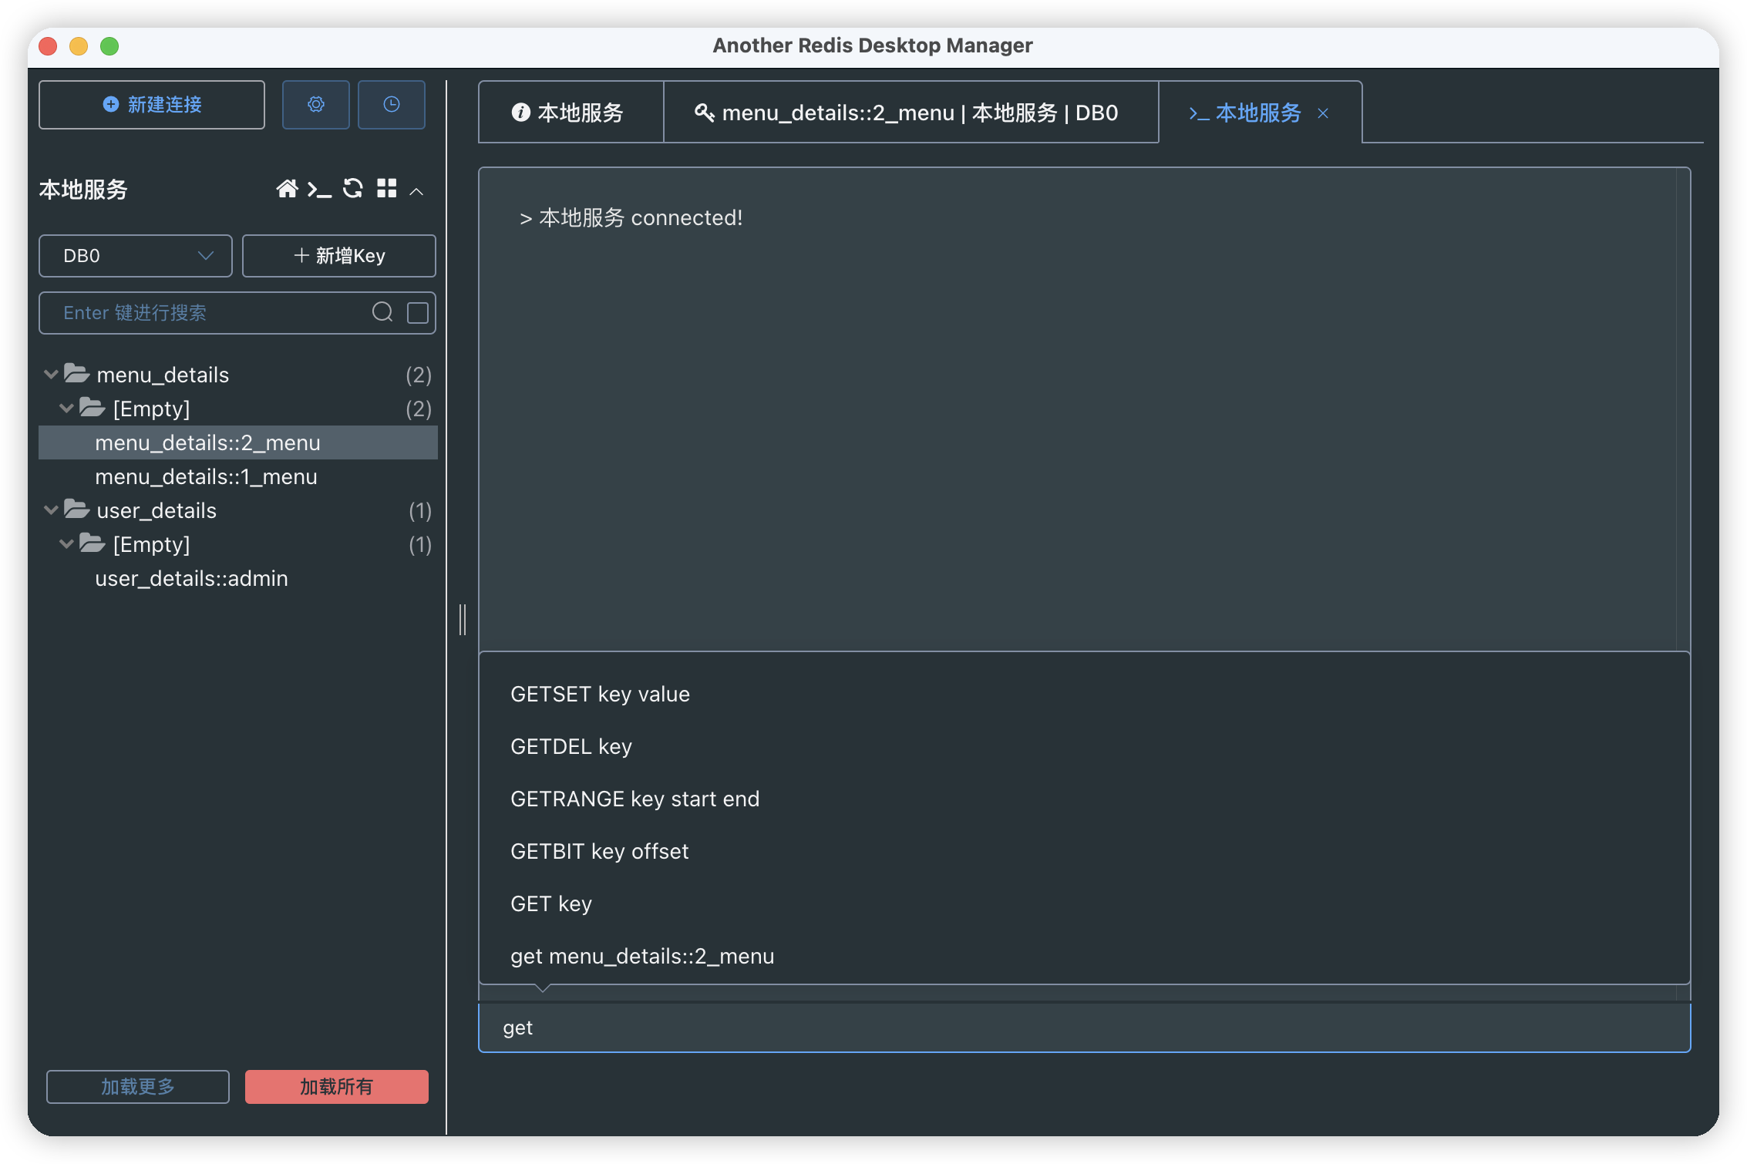Click the info icon on 本地服务 tab
The height and width of the screenshot is (1164, 1747).
point(521,113)
